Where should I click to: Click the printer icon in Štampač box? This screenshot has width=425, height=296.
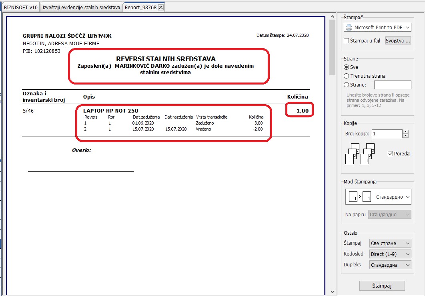(349, 27)
